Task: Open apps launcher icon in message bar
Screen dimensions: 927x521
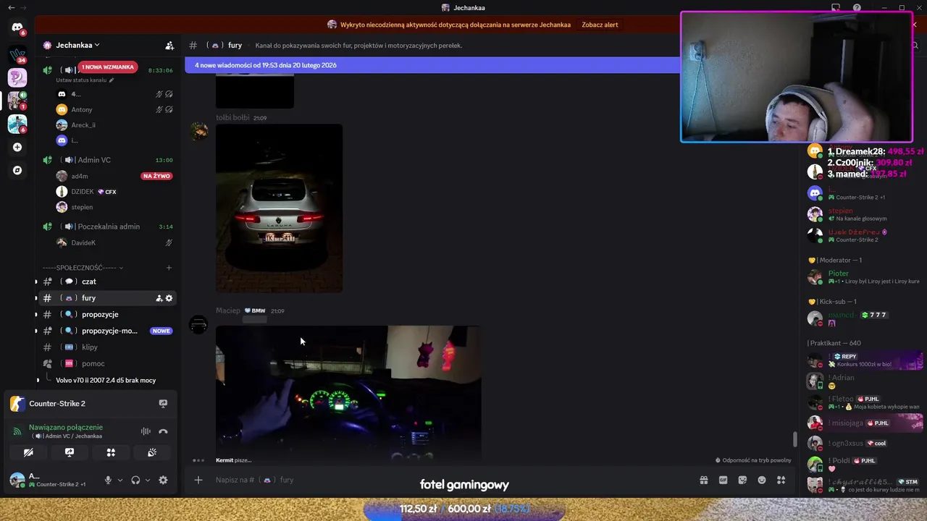Action: tap(781, 480)
